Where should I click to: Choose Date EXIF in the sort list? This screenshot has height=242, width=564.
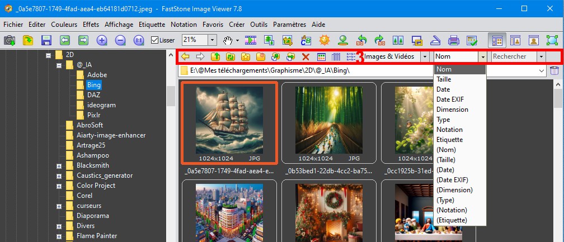[460, 99]
